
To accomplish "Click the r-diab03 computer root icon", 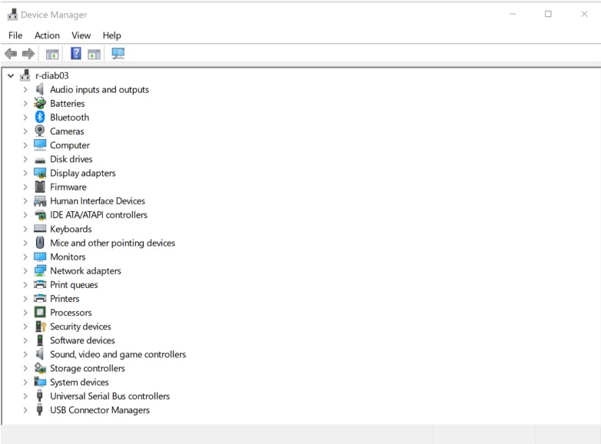I will point(25,75).
